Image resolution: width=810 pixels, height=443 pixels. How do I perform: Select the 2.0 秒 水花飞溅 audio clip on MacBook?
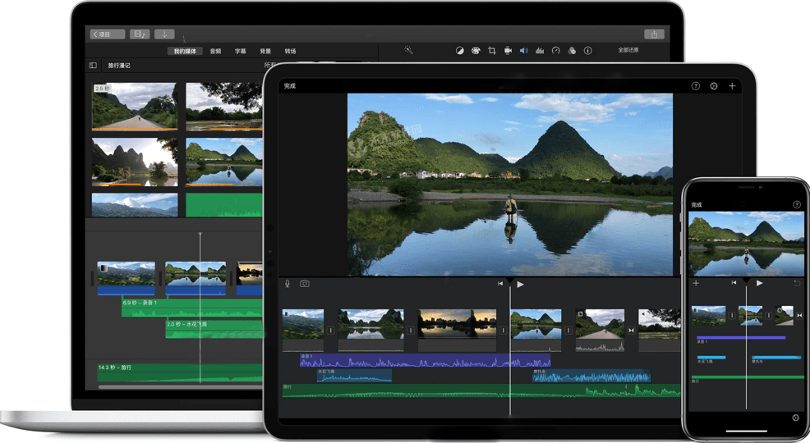[214, 328]
